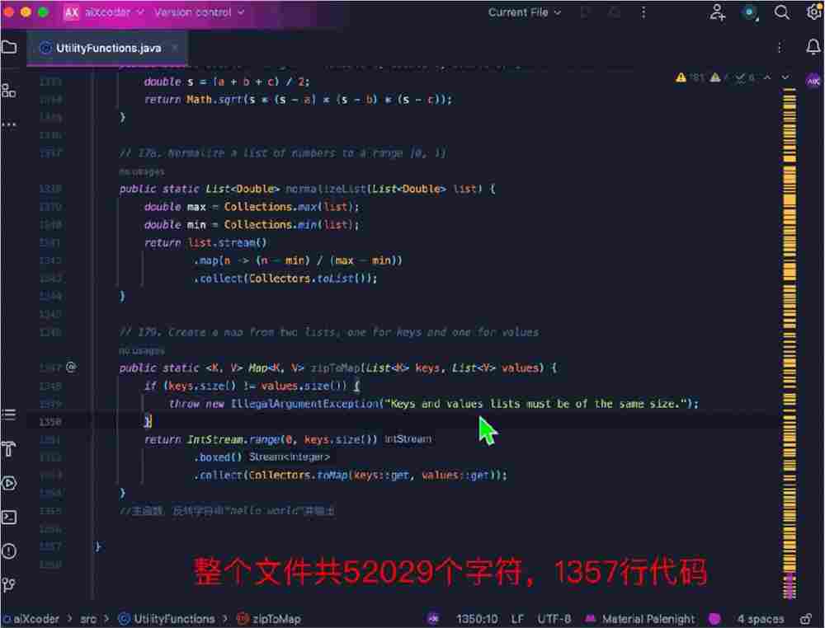Click the UTF-8 encoding indicator

click(x=551, y=618)
